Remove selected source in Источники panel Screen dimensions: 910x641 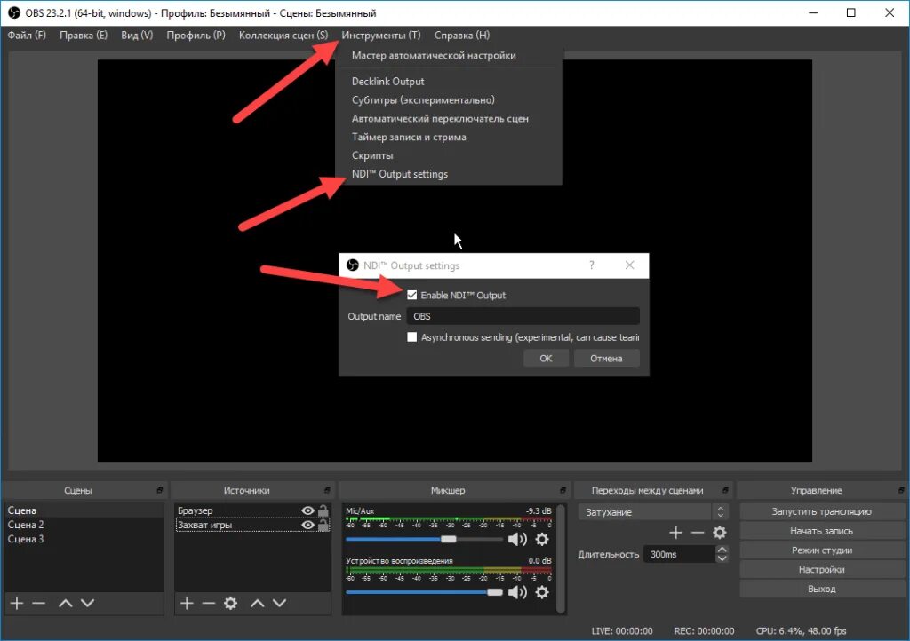208,604
